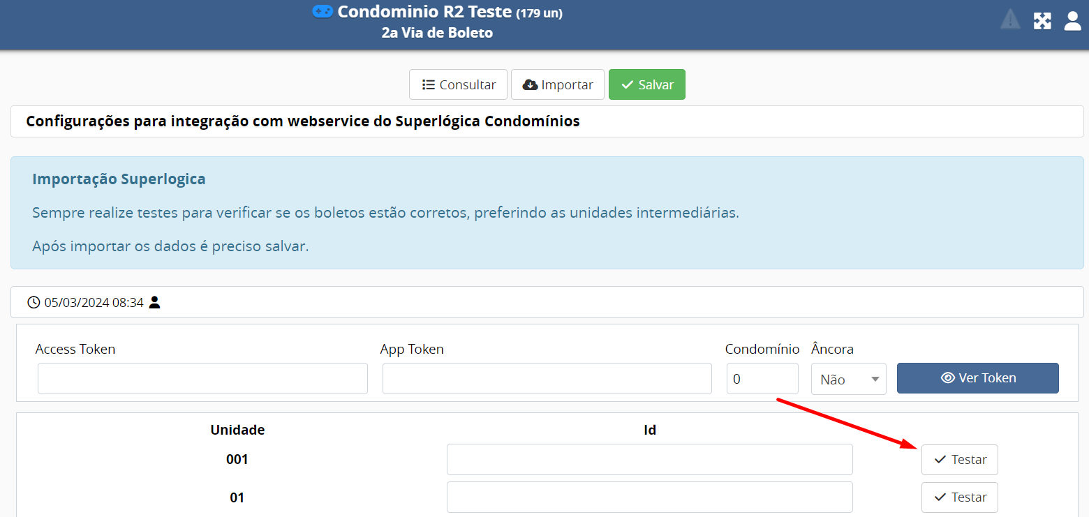The height and width of the screenshot is (517, 1089).
Task: Focus the Access Token input field
Action: [202, 378]
